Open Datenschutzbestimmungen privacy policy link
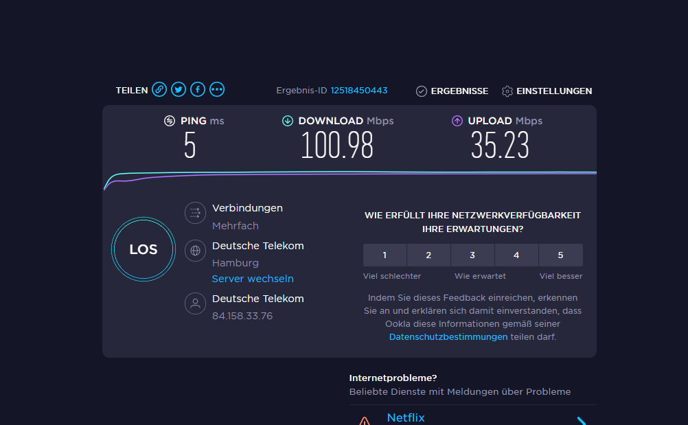688x425 pixels. click(x=448, y=337)
